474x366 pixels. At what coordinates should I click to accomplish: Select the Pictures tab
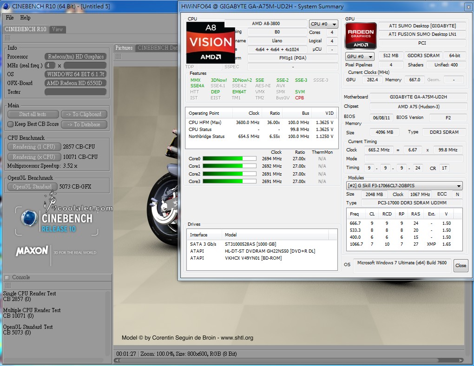coord(124,48)
